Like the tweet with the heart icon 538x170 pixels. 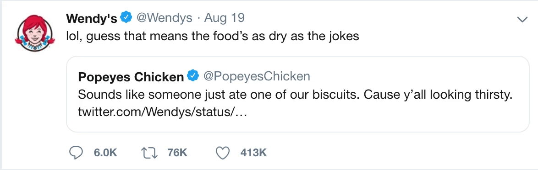point(222,153)
